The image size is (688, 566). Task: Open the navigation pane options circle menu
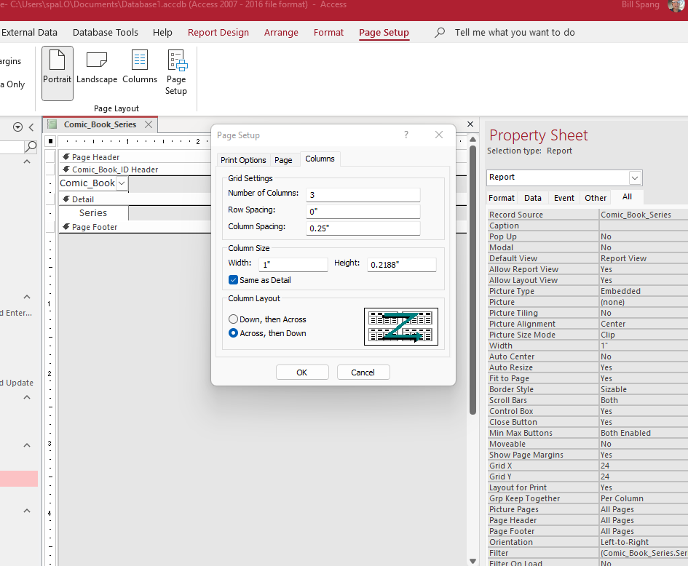pos(17,127)
